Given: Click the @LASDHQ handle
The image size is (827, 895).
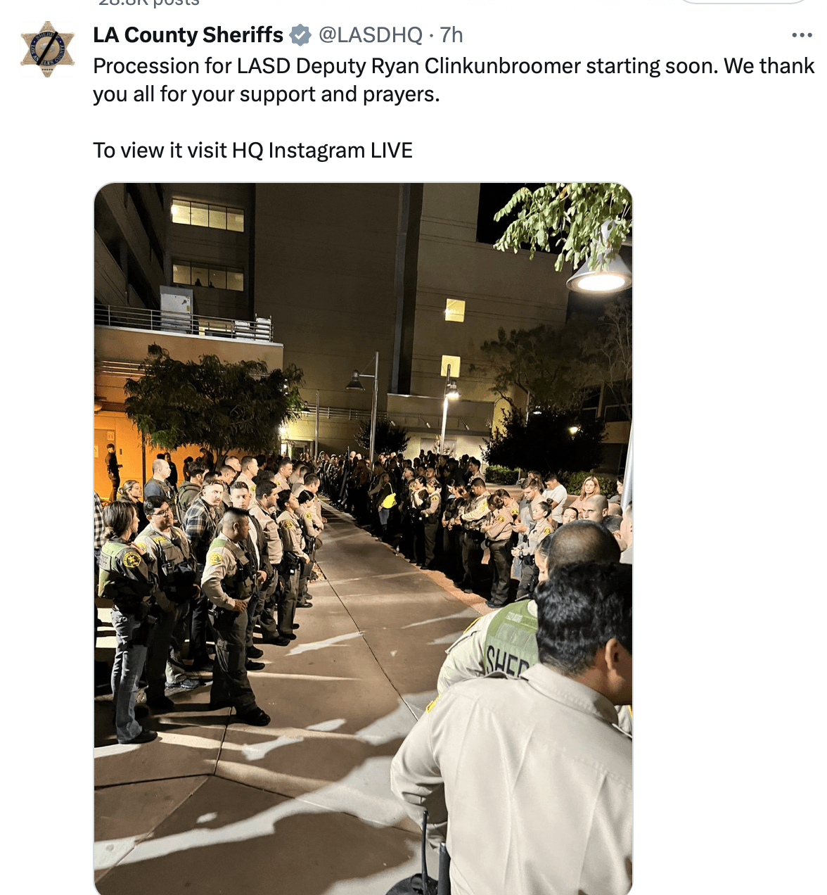Looking at the screenshot, I should [x=371, y=34].
